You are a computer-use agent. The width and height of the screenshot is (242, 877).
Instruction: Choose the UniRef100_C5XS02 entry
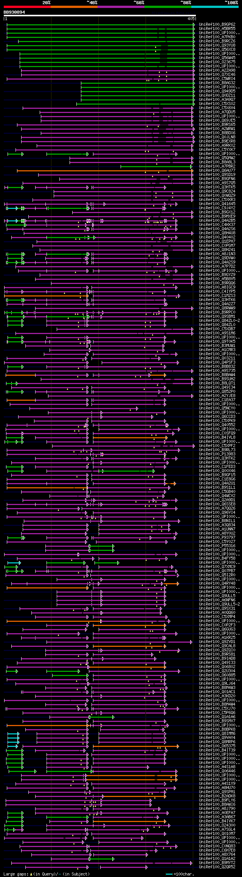(217, 104)
